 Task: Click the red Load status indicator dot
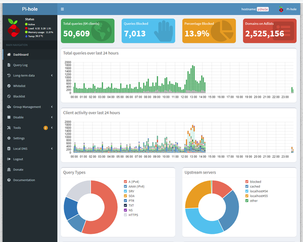(x=26, y=28)
